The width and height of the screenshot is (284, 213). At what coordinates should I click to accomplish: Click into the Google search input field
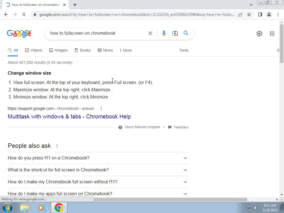pyautogui.click(x=98, y=33)
